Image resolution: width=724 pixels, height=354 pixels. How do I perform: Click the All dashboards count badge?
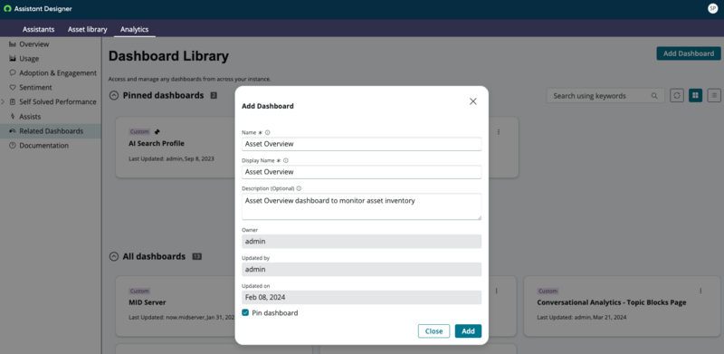197,256
